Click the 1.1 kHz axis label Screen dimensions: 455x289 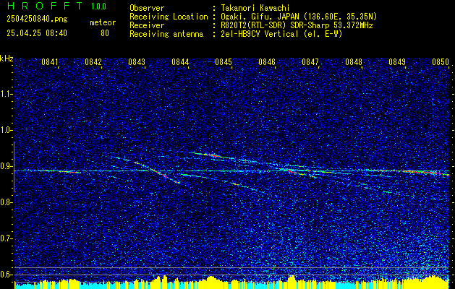(5, 94)
